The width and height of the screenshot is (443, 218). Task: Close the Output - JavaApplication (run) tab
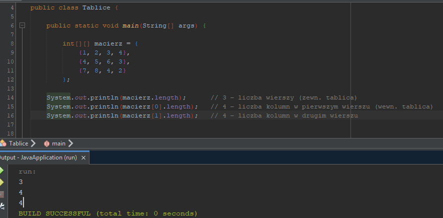click(x=83, y=157)
